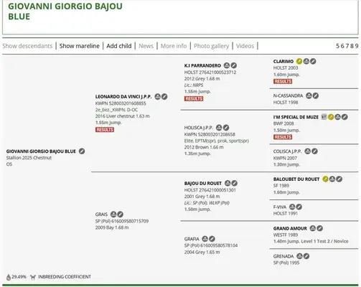Click yellow icon next to I'm Special de Muze
The height and width of the screenshot is (287, 361).
(331, 117)
